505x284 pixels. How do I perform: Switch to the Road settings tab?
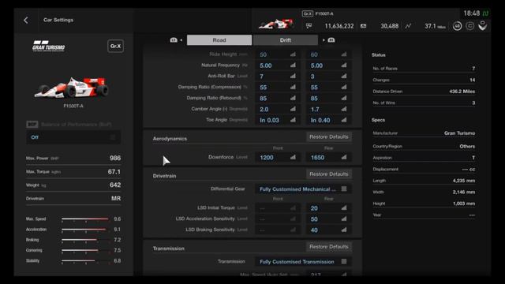(219, 40)
